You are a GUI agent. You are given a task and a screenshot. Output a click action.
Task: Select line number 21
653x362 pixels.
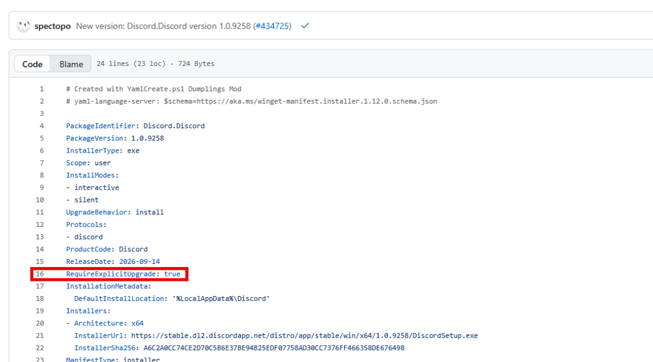click(40, 336)
